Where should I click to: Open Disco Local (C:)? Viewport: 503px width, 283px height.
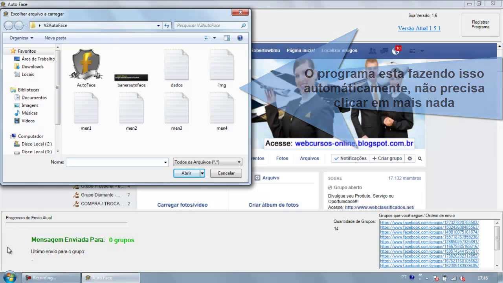tap(37, 144)
